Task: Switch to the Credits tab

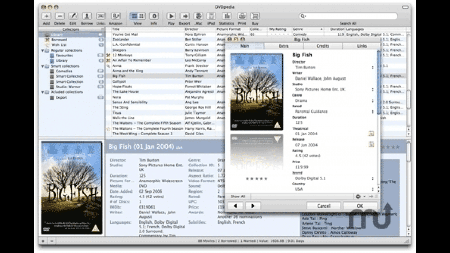Action: [323, 46]
